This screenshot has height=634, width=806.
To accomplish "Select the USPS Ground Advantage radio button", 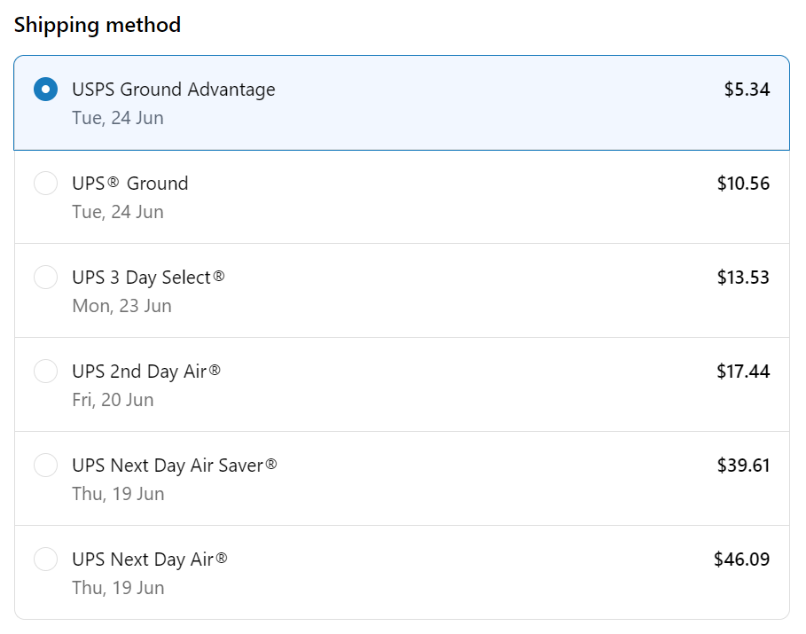I will 46,90.
